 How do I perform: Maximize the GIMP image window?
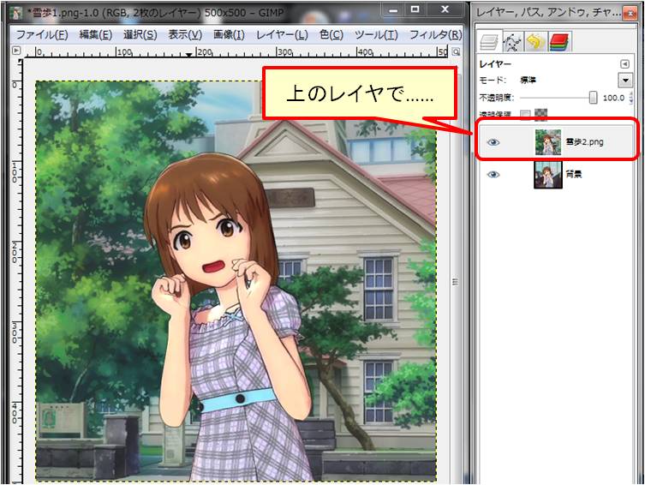(415, 9)
